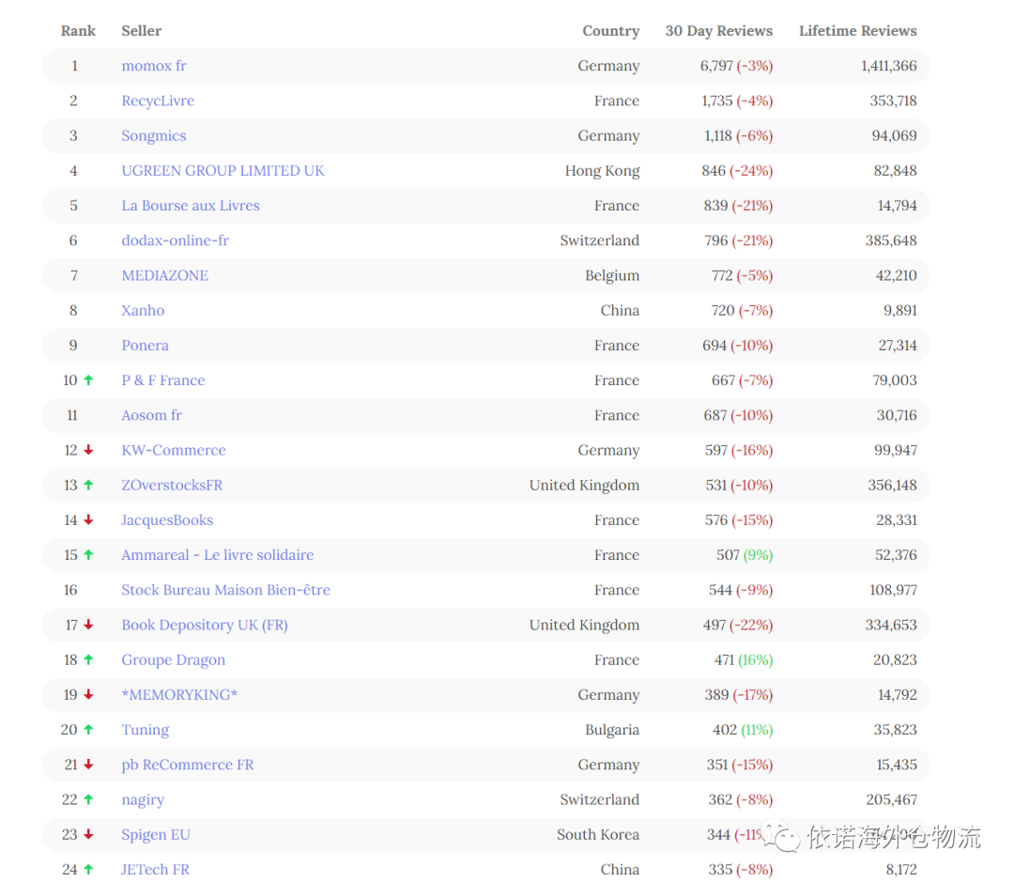Click the Seller column header
Screen dimensions: 1014x882
(x=142, y=31)
